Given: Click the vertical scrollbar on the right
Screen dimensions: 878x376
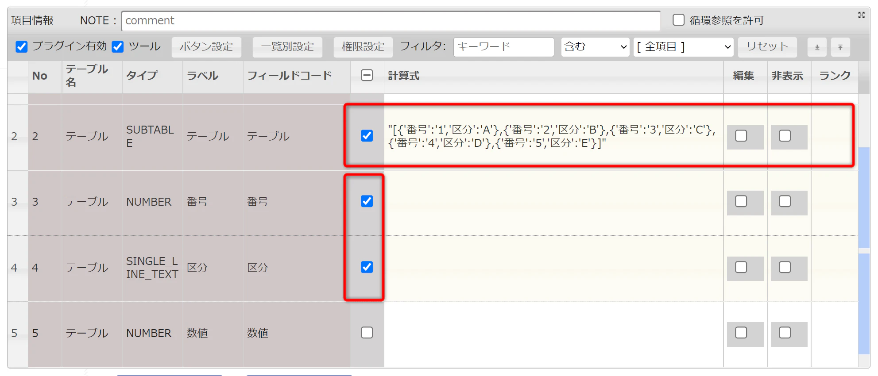Looking at the screenshot, I should [864, 230].
